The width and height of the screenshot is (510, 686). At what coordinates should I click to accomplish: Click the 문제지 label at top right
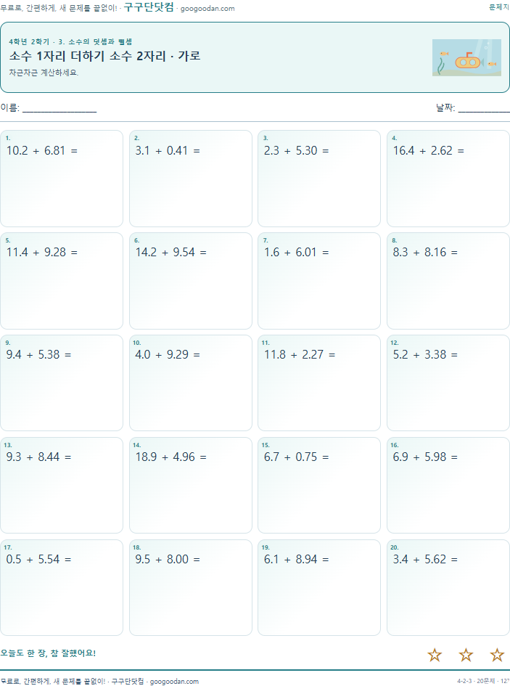tap(499, 7)
